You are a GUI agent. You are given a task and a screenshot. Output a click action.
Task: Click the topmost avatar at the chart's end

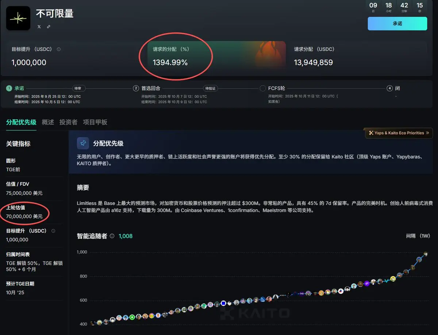click(x=425, y=254)
